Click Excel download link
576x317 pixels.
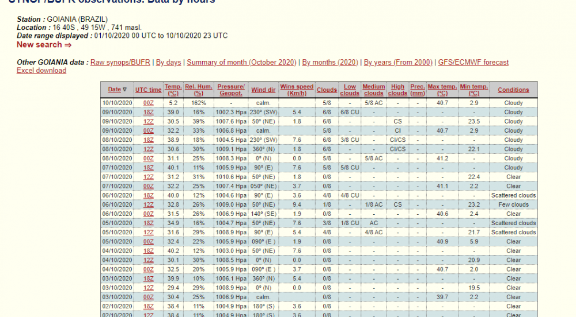pyautogui.click(x=41, y=71)
